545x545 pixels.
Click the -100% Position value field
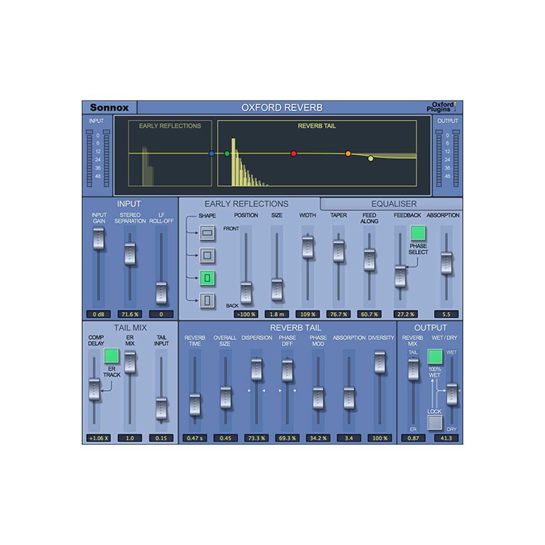coord(247,313)
